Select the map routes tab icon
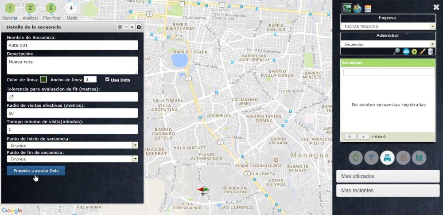 [347, 8]
